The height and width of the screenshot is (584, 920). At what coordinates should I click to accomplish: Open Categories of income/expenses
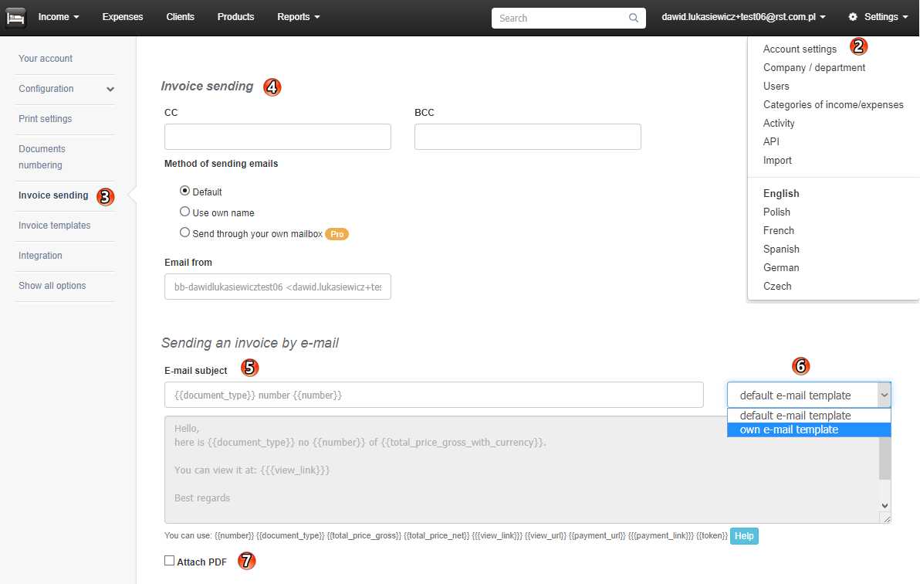point(833,104)
